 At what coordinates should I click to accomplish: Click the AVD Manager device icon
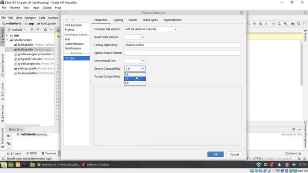[x=279, y=24]
